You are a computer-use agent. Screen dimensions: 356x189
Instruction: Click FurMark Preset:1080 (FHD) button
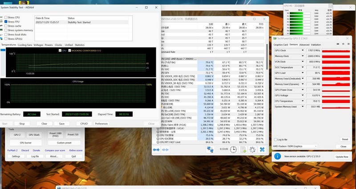tap(56, 135)
